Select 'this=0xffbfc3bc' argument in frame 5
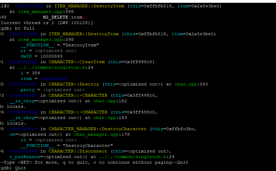Image resolution: width=276 pixels, height=171 pixels. point(173,129)
